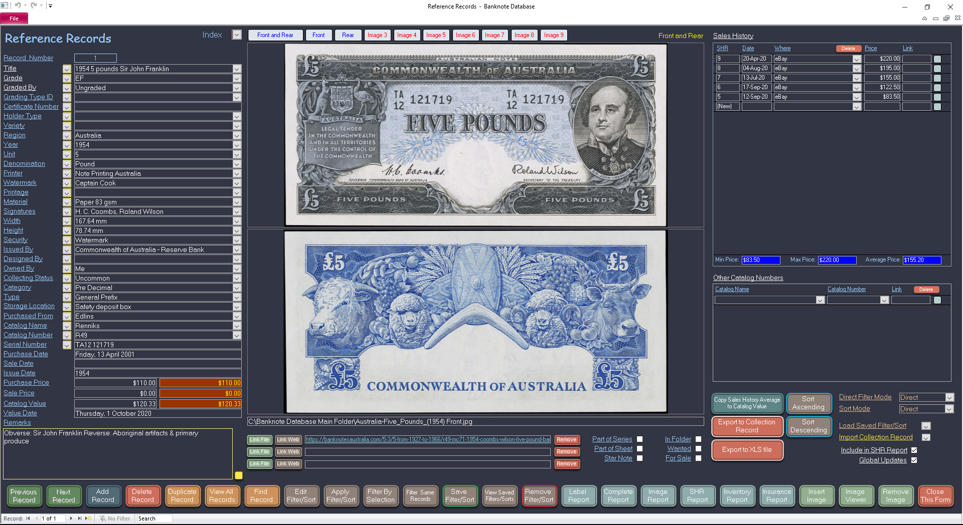Click the gray box on the $220.00 sales row
This screenshot has height=525, width=963.
pos(937,59)
